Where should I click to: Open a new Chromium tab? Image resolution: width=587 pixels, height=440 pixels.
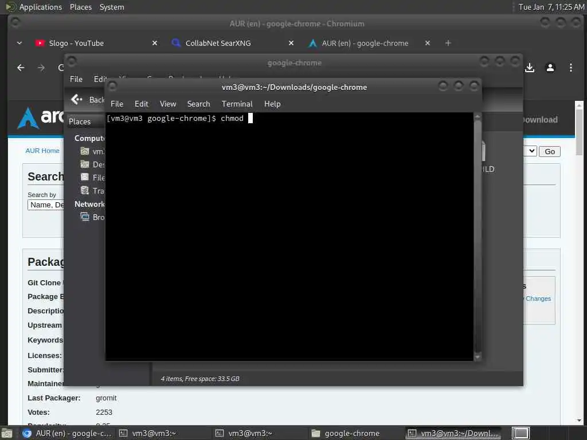[x=448, y=43]
